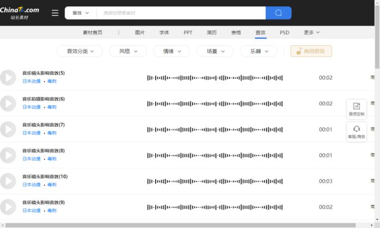Click the blue search magnifier button
Screen dimensions: 380x228
(279, 13)
